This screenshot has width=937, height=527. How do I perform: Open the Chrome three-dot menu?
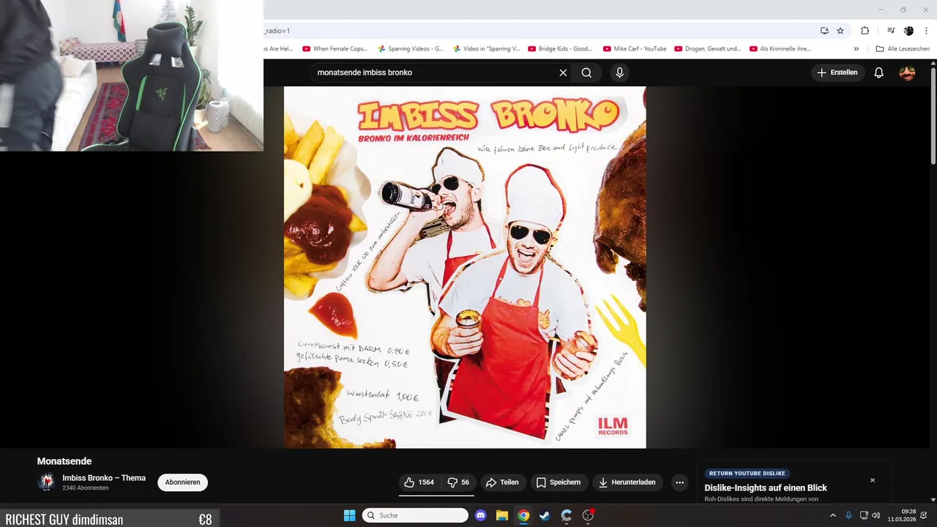click(925, 31)
